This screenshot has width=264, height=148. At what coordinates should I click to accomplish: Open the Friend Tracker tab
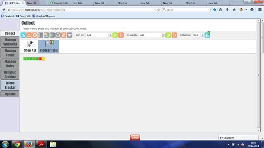tap(10, 85)
